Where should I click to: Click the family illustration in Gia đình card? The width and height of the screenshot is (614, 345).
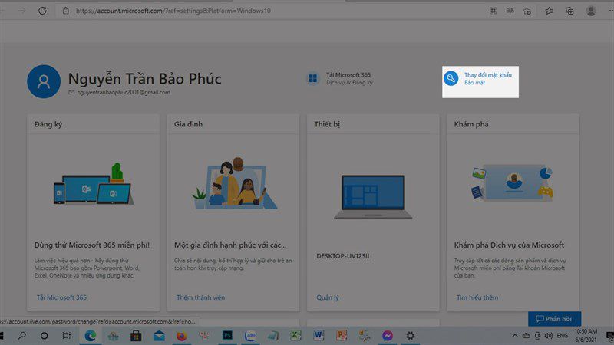coord(234,184)
